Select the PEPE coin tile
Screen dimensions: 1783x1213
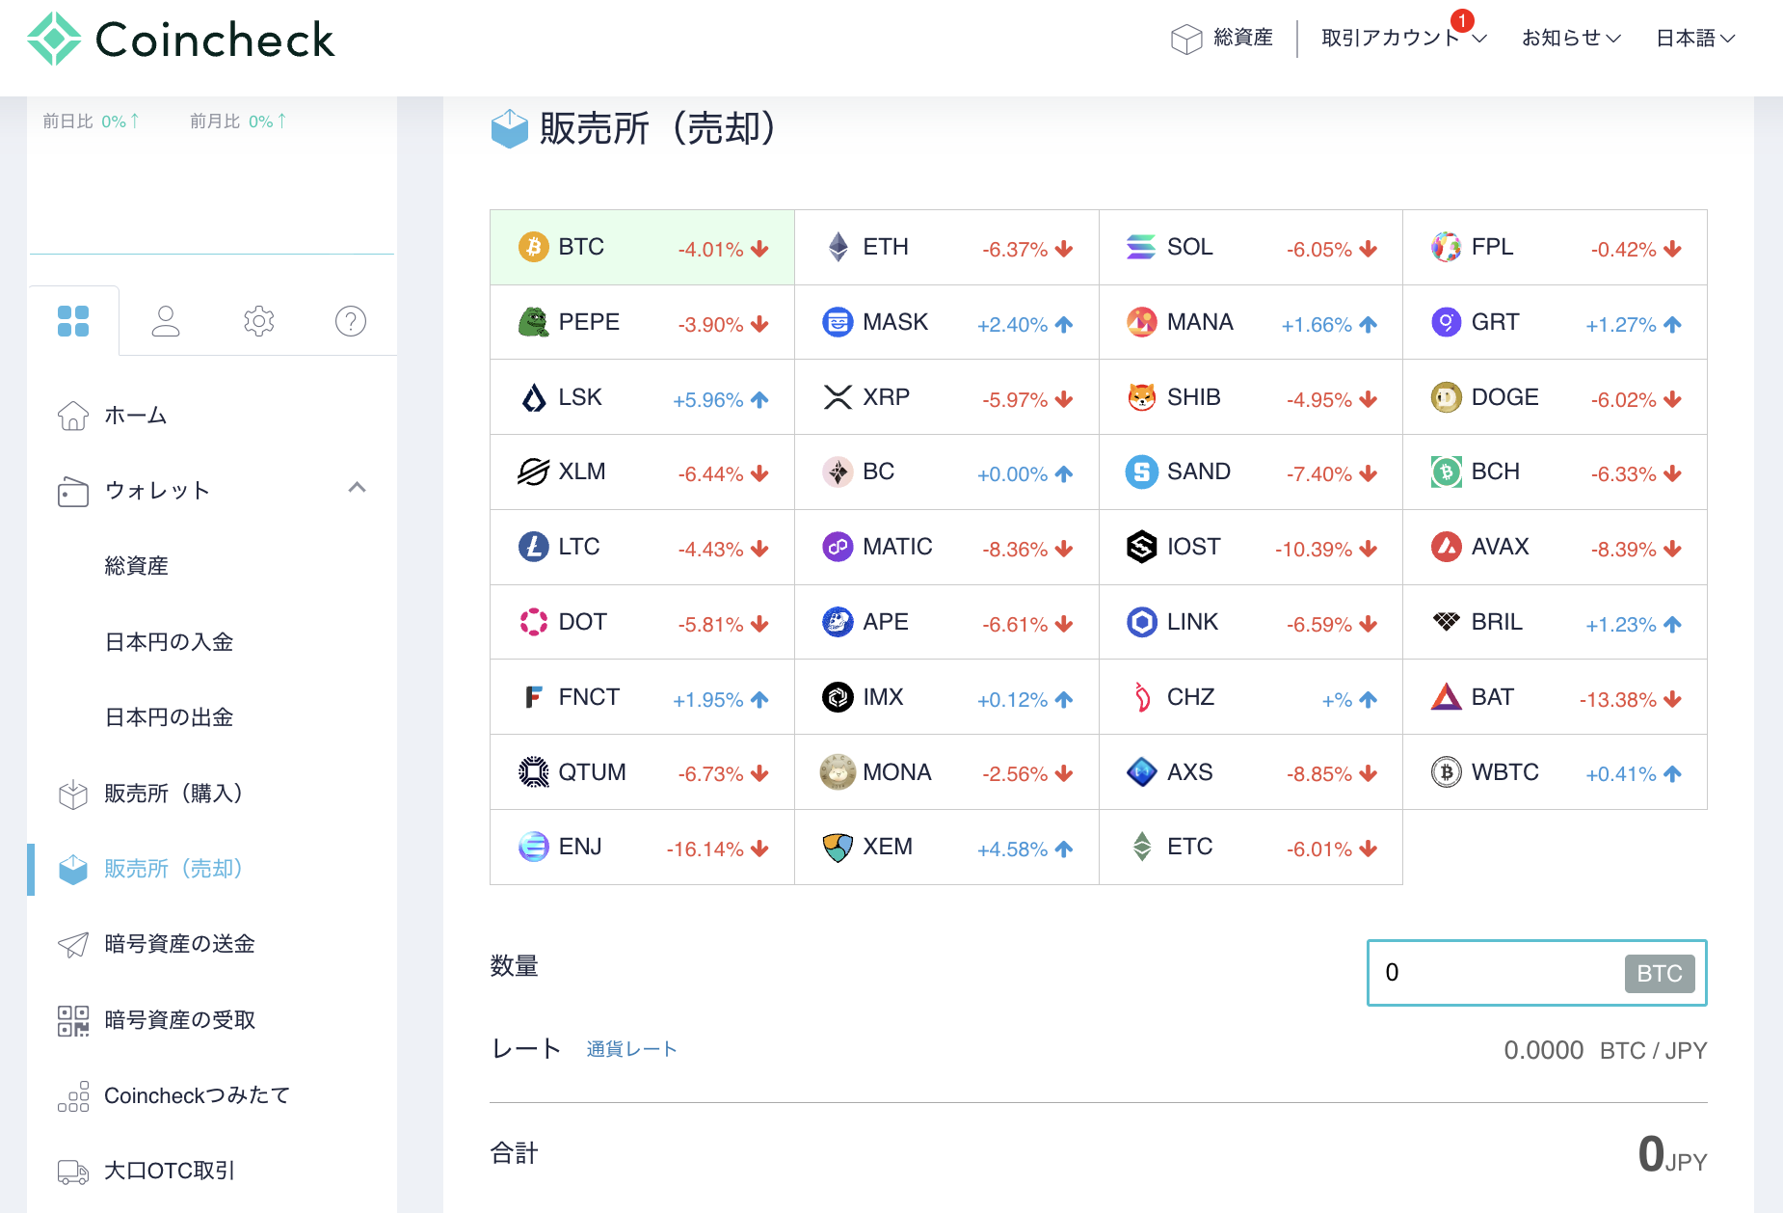[x=642, y=323]
